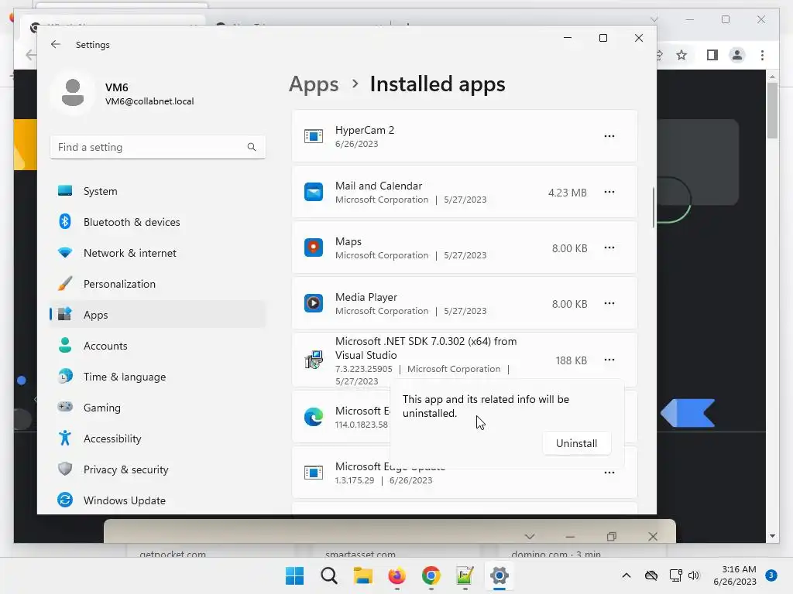Go back with the Settings back arrow
Viewport: 793px width, 594px height.
point(56,44)
